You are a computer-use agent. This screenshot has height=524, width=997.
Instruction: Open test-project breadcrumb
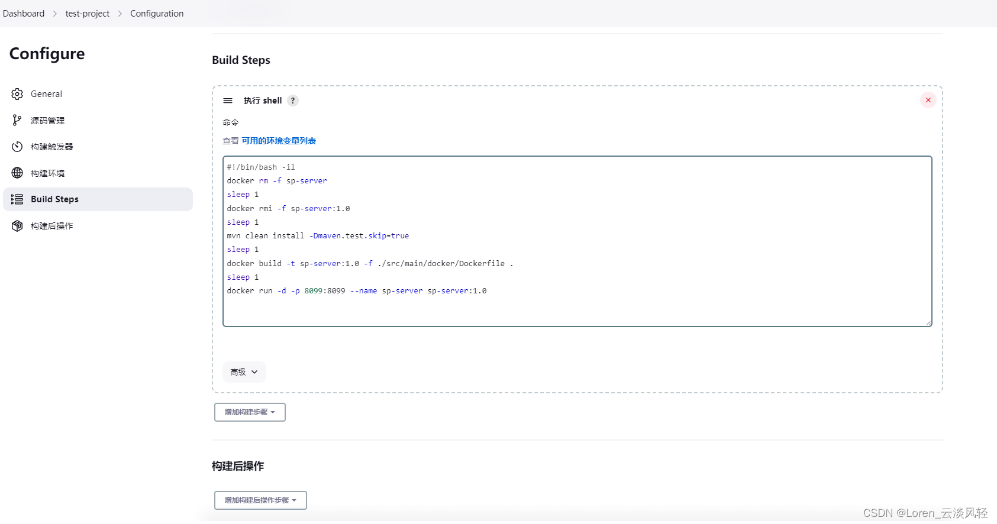(88, 14)
